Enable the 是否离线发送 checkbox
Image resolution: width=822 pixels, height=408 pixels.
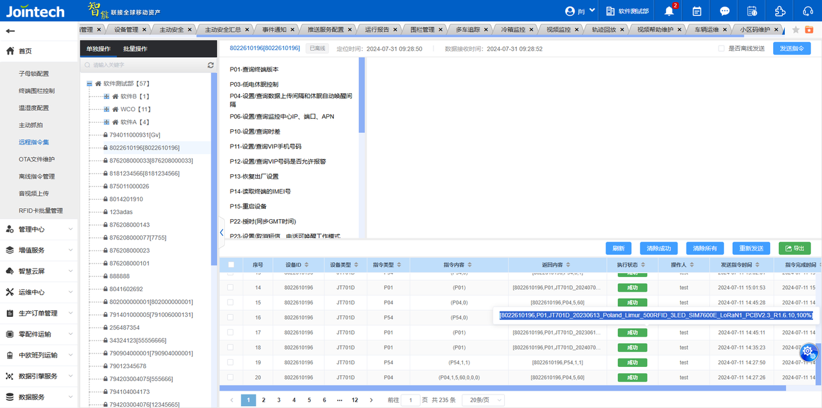pos(721,48)
